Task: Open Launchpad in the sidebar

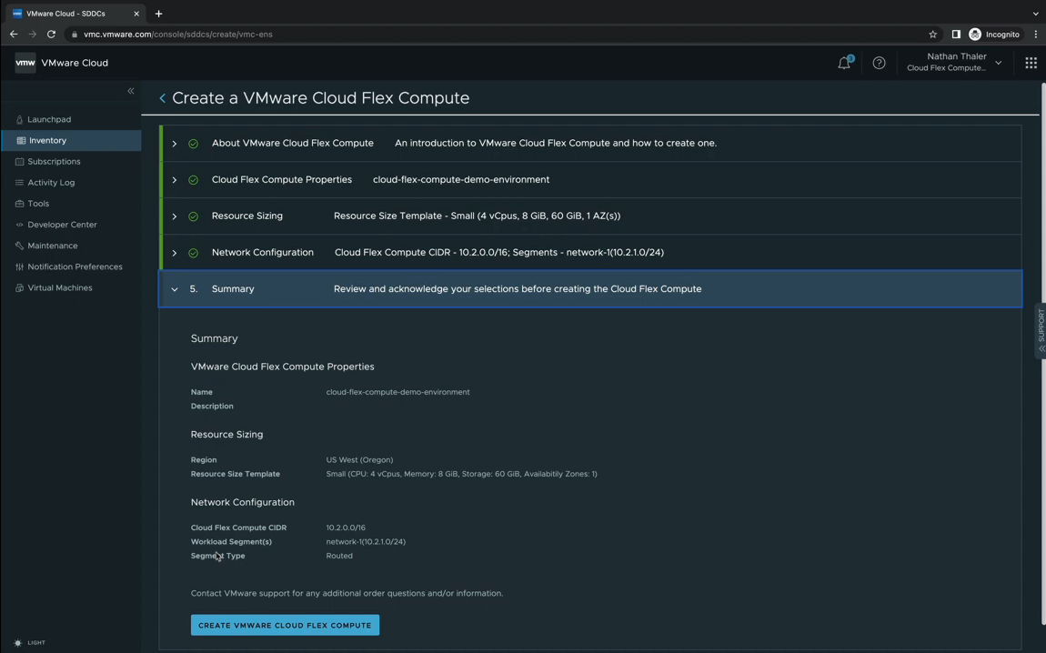Action: [49, 119]
